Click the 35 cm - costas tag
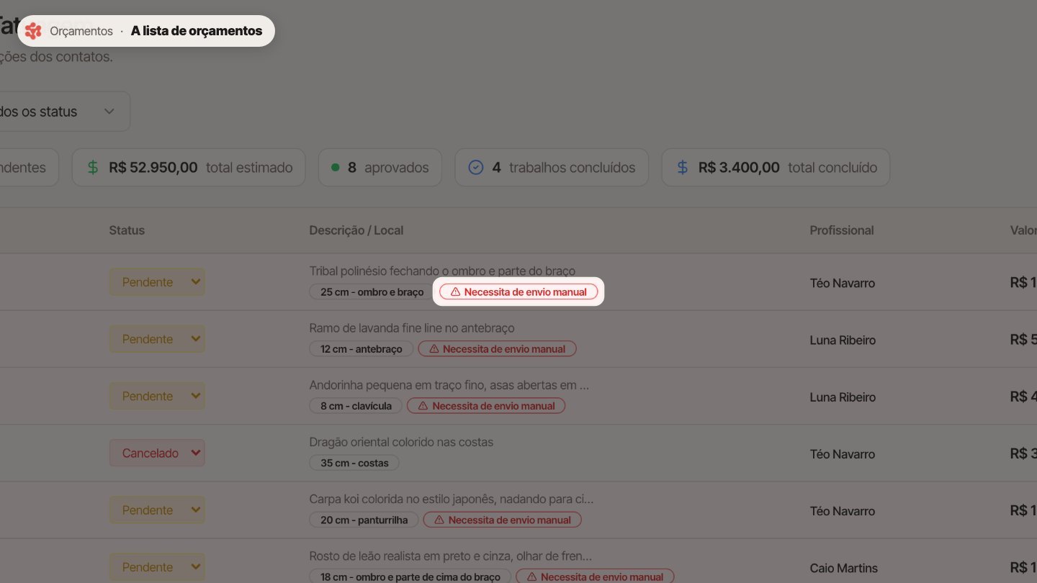 (x=354, y=463)
